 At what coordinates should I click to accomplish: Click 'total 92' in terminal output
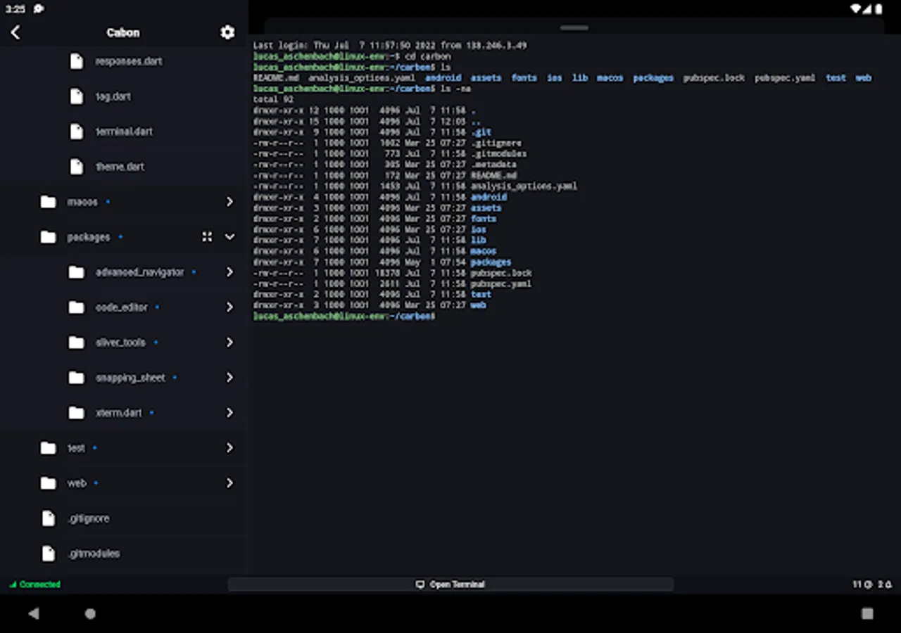point(273,100)
